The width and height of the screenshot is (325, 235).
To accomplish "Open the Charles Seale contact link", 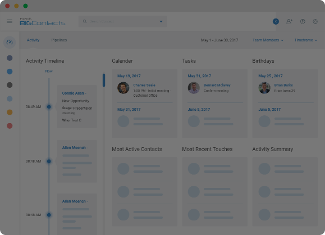I will click(x=144, y=85).
